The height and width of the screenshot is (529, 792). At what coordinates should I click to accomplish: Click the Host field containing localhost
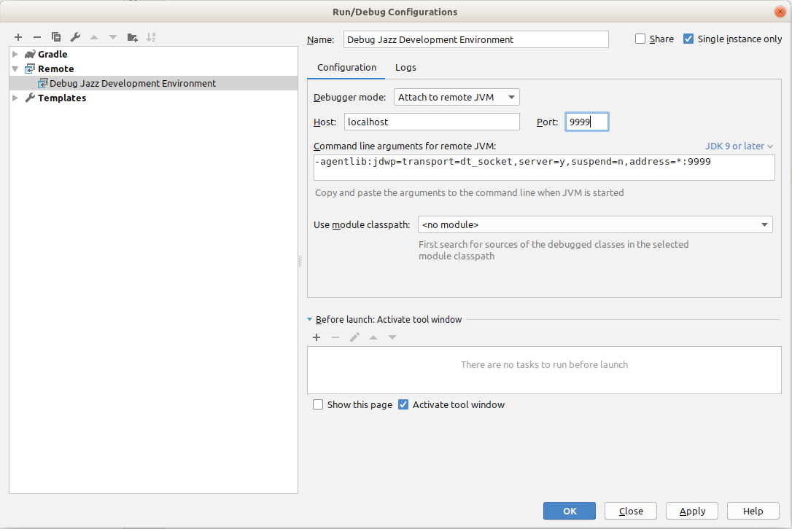click(432, 122)
